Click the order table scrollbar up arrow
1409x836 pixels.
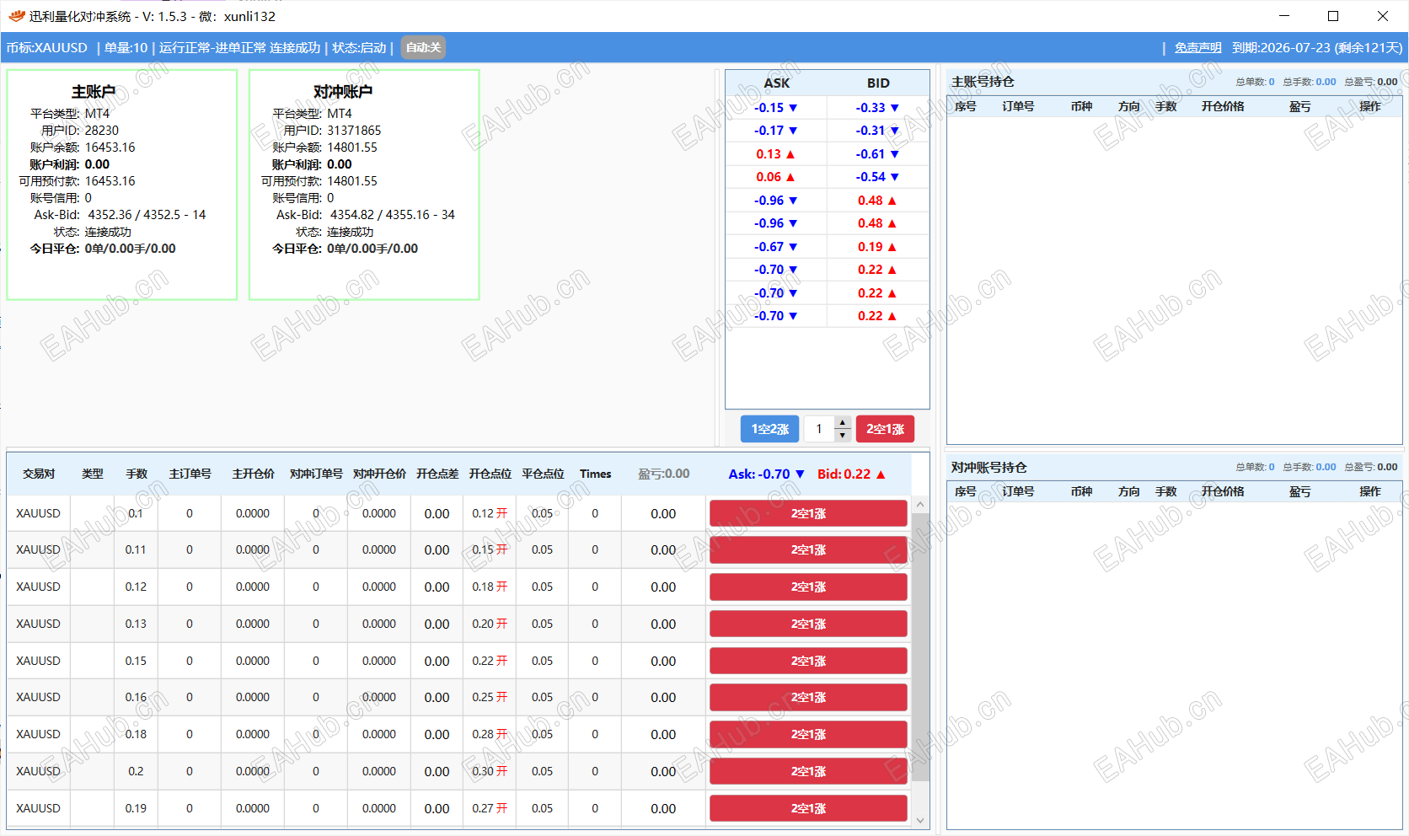point(920,505)
